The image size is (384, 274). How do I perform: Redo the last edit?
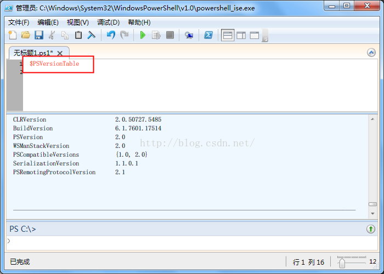point(124,35)
